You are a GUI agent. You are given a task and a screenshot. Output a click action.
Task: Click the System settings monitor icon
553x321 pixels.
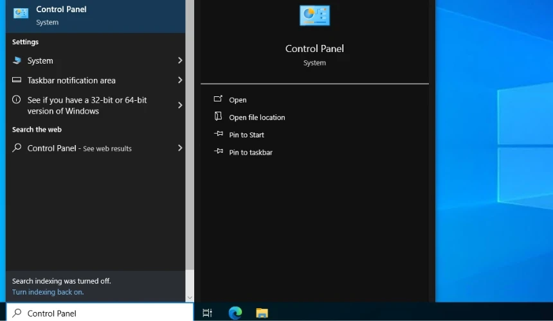[x=17, y=60]
